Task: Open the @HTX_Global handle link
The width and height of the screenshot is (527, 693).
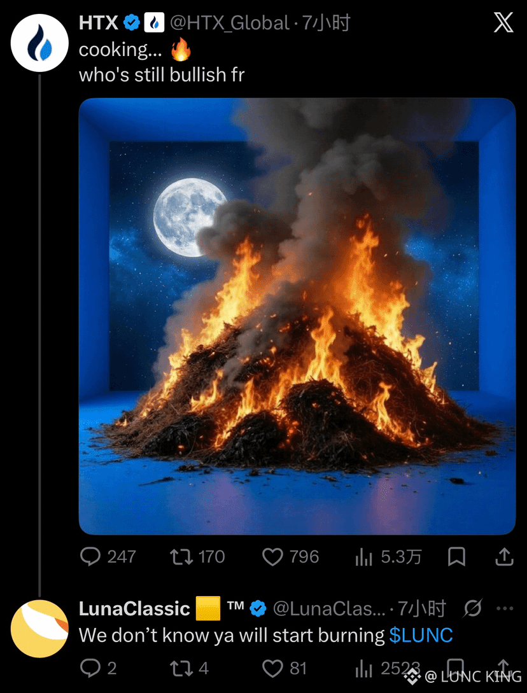Action: pyautogui.click(x=230, y=22)
